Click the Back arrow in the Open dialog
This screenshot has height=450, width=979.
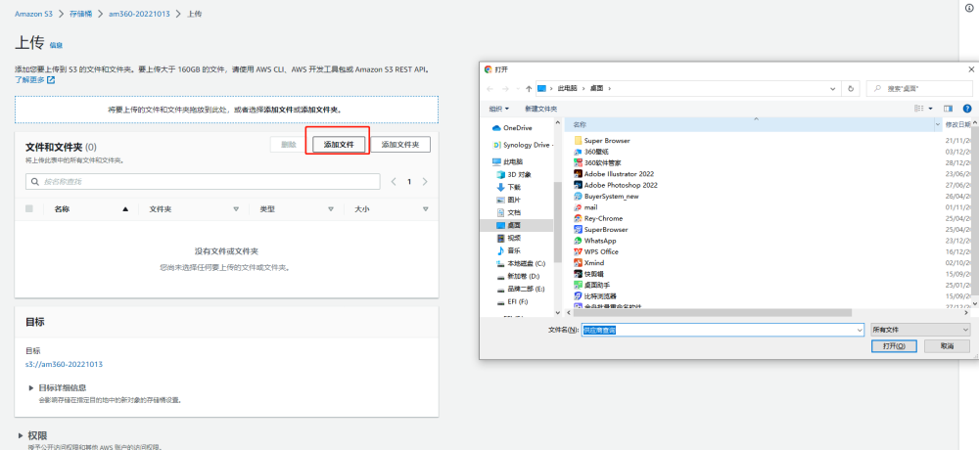click(x=490, y=89)
